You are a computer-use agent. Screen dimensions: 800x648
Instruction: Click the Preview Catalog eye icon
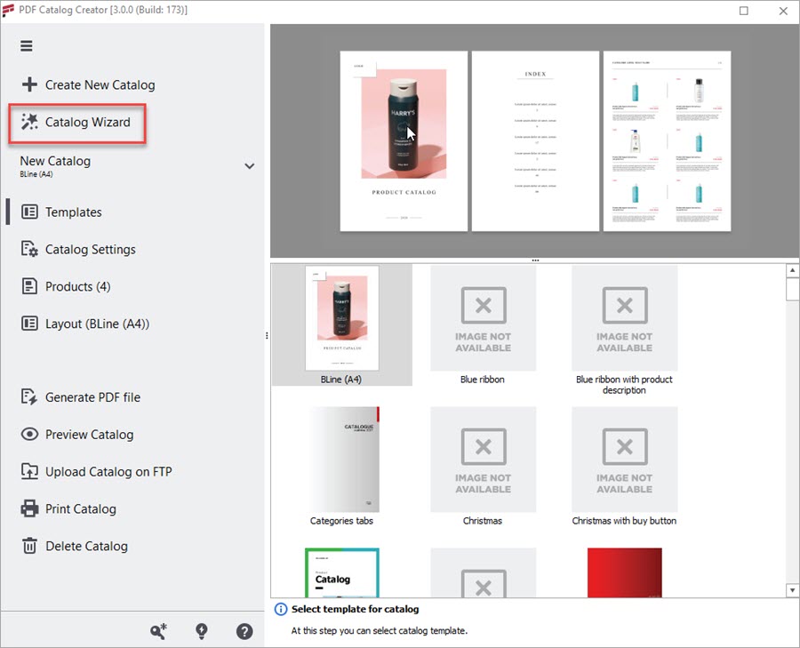(x=29, y=434)
